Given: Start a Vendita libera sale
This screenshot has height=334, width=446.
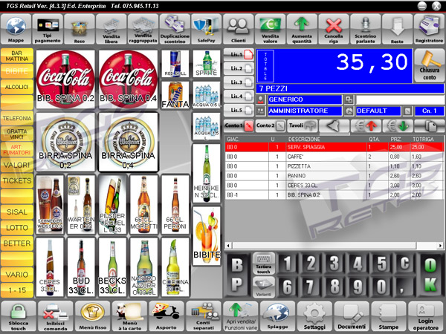Looking at the screenshot, I should point(111,29).
